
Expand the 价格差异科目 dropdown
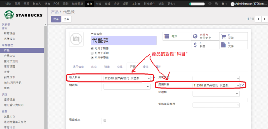[216, 105]
